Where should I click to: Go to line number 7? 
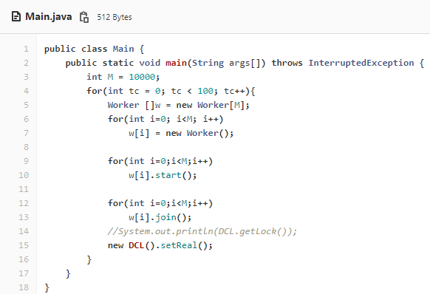26,133
